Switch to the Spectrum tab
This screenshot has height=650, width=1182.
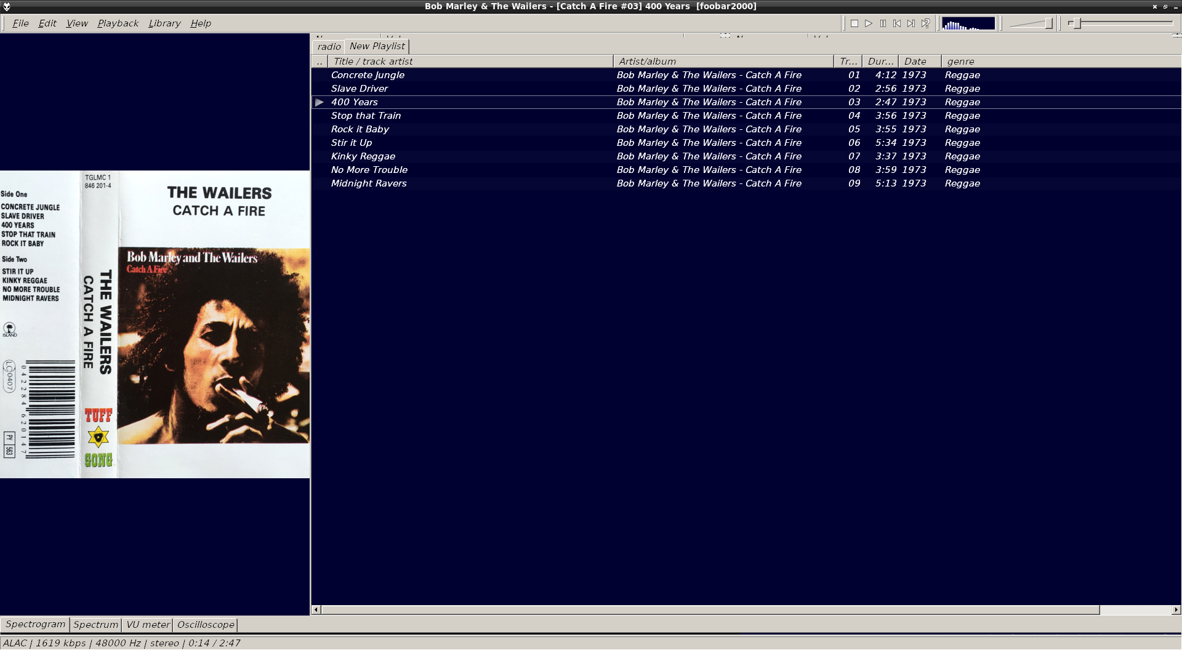click(95, 625)
